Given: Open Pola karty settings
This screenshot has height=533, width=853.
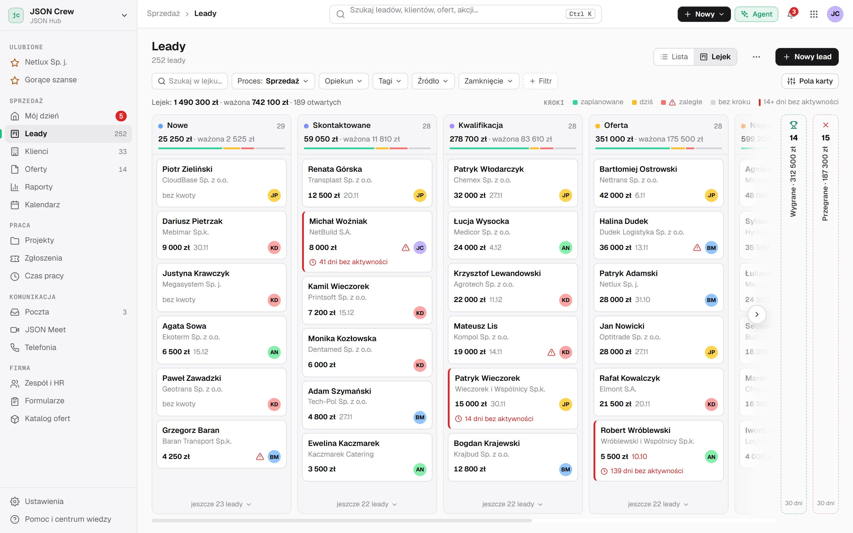Looking at the screenshot, I should click(810, 81).
